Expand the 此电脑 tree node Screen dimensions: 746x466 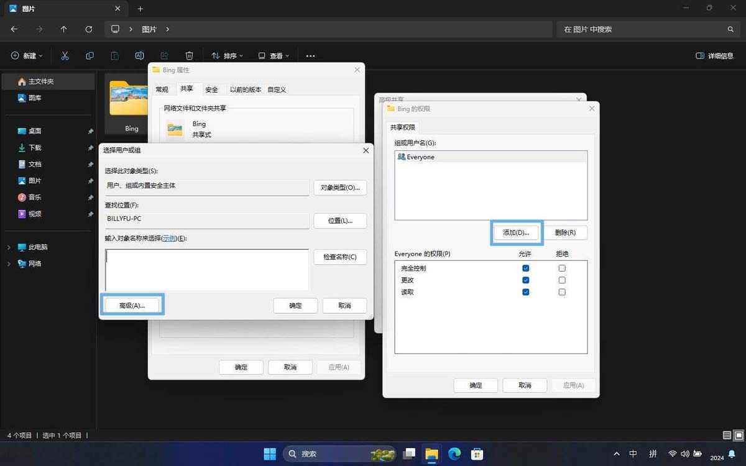(x=9, y=247)
